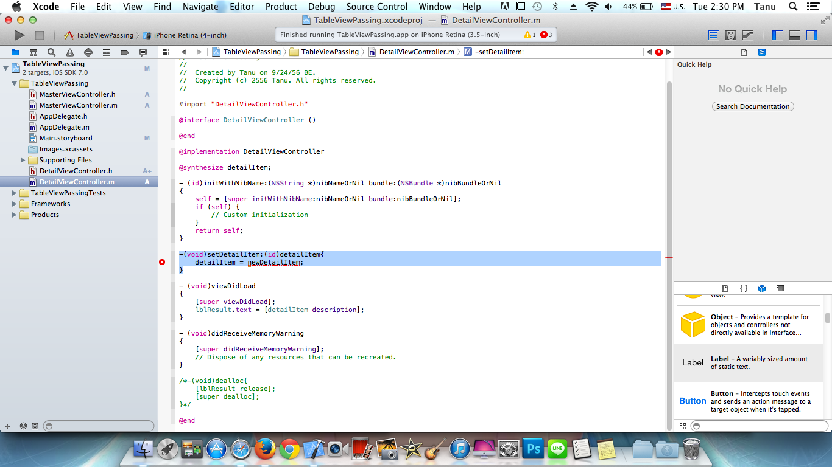Select Main.storyboard file

coord(79,138)
